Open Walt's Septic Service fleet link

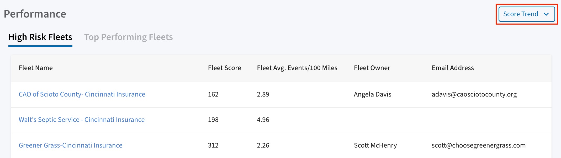(82, 120)
